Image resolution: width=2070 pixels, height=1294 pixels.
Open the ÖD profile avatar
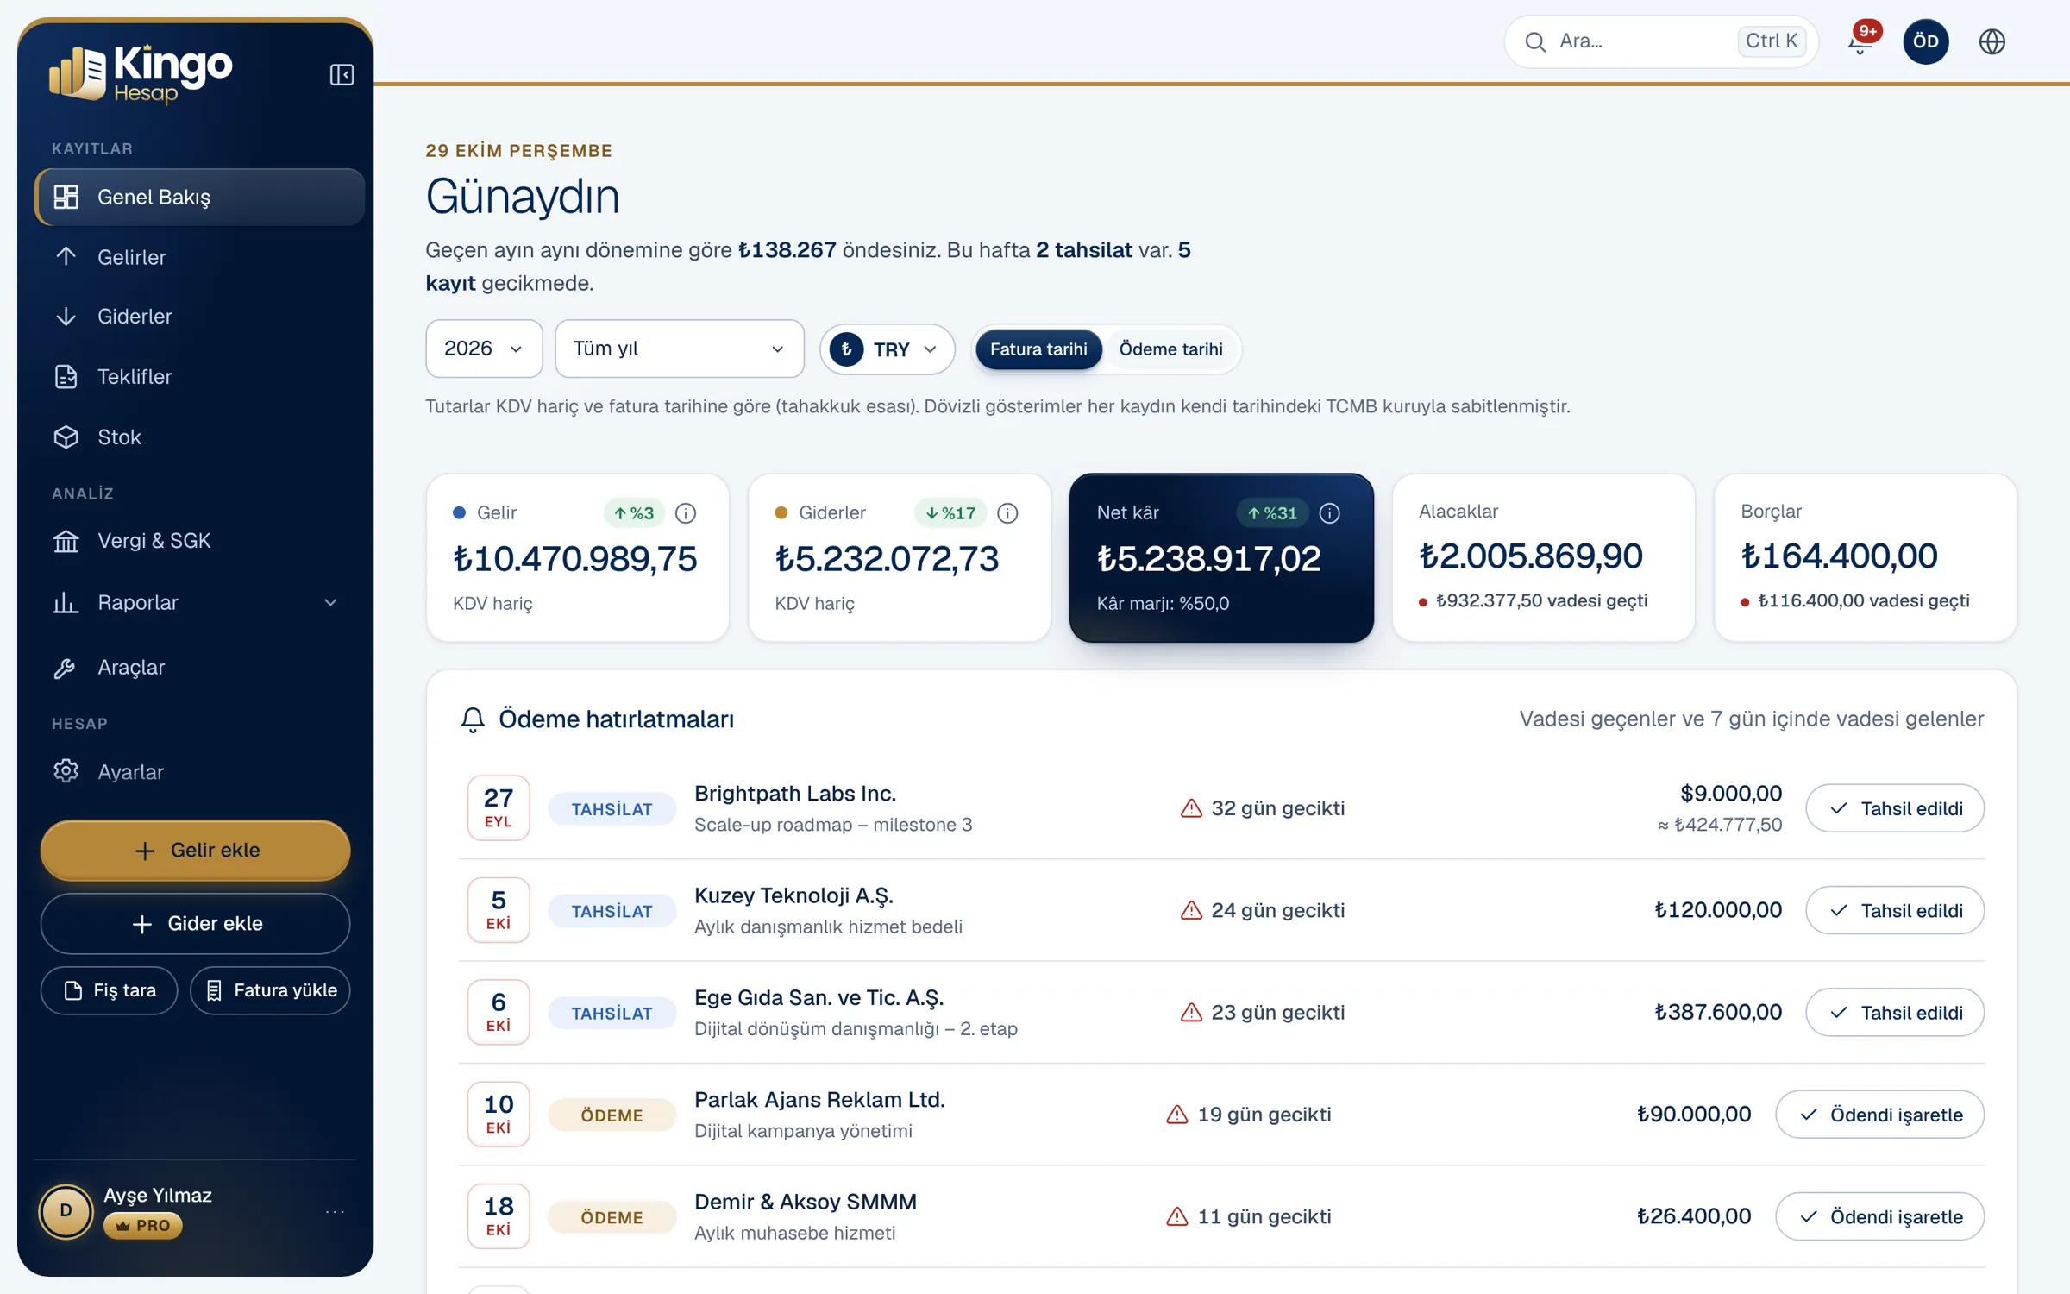tap(1925, 41)
